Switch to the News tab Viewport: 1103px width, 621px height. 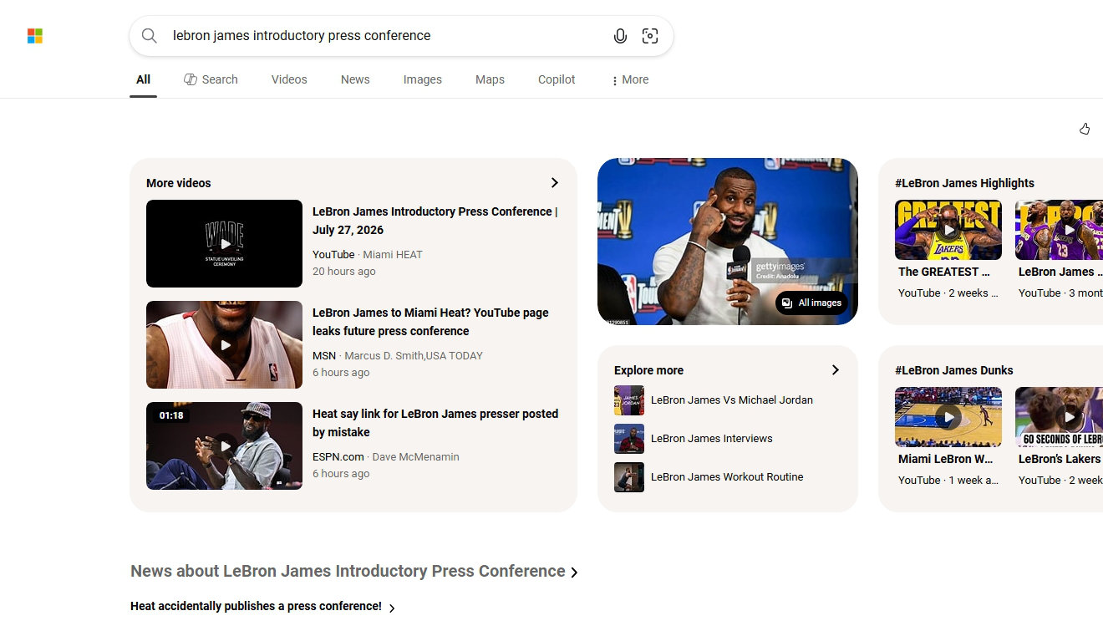pos(355,79)
